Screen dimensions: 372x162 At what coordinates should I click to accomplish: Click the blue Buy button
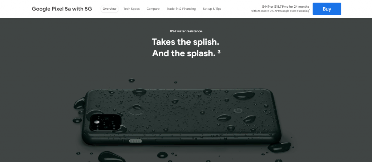[x=327, y=9]
